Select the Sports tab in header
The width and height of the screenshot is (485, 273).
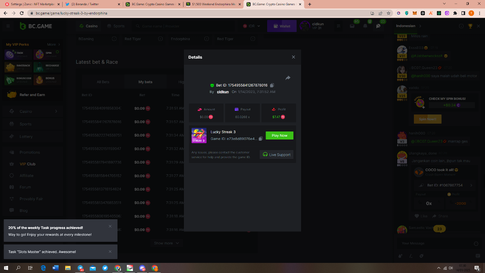(x=116, y=26)
